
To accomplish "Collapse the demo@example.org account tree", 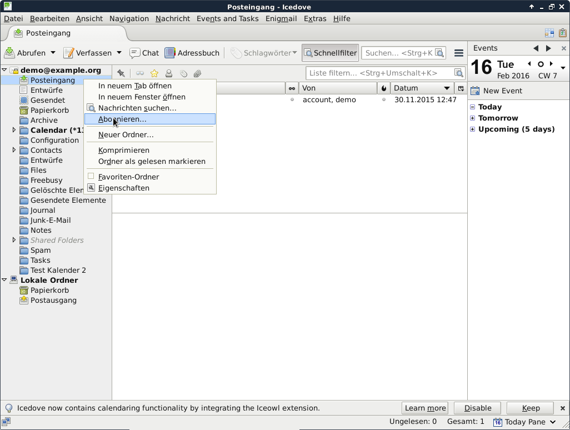I will [x=4, y=70].
